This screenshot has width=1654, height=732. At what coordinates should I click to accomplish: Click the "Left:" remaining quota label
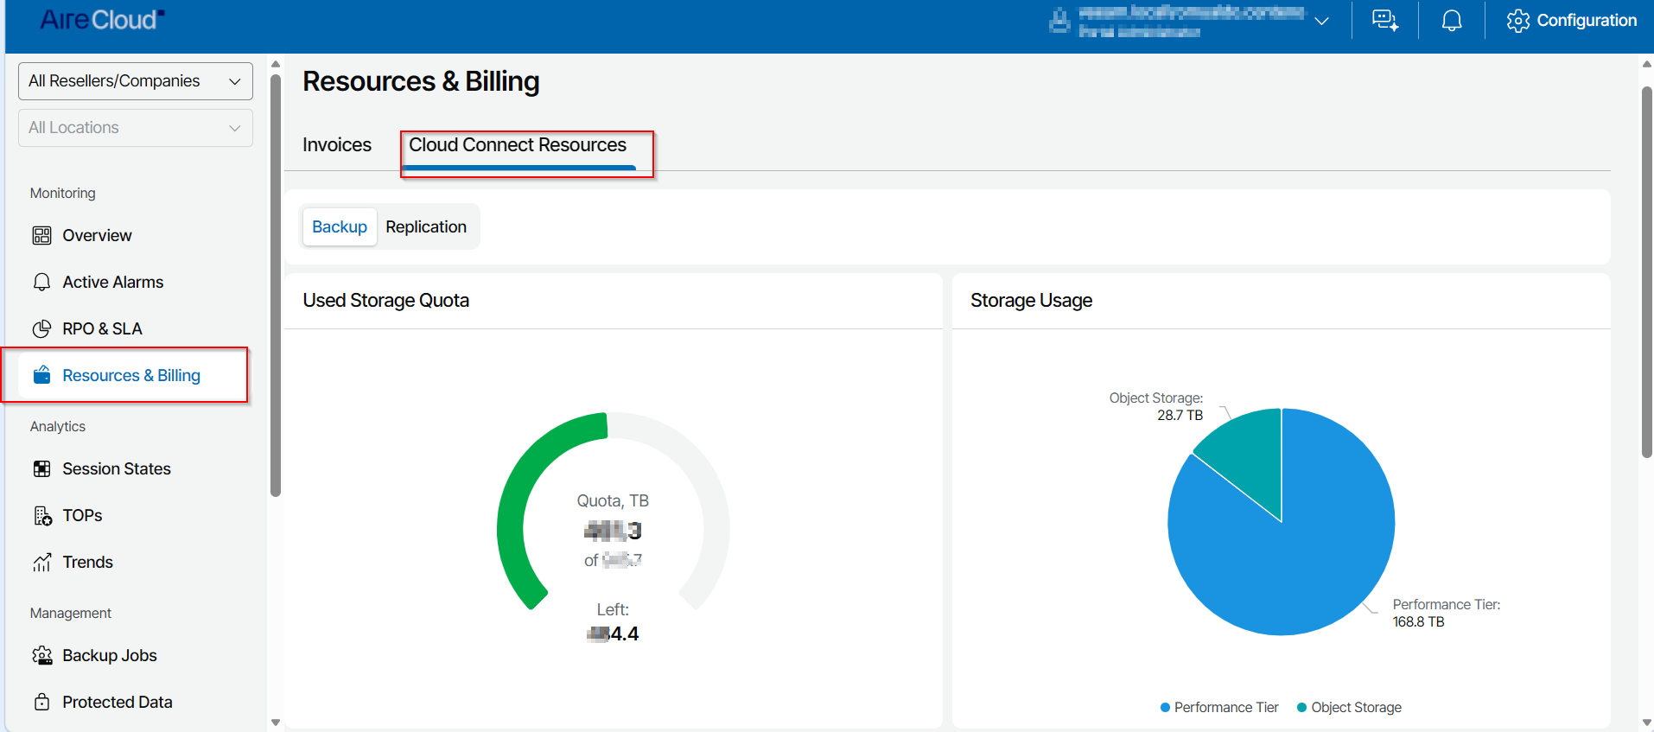(x=613, y=610)
